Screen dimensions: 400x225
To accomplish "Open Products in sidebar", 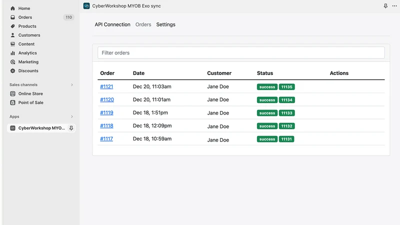I will point(27,26).
